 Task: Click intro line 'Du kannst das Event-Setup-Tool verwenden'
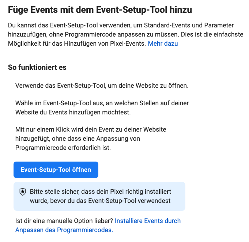(121, 26)
